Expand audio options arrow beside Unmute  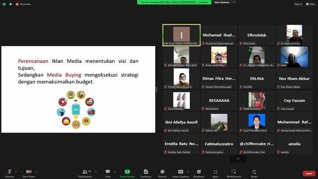tap(16, 172)
